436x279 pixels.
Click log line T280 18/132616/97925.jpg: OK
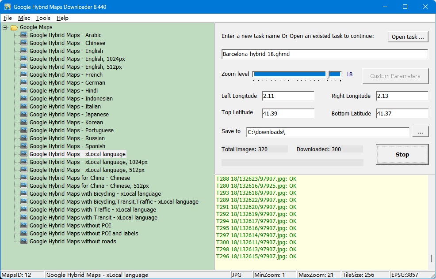[256, 186]
